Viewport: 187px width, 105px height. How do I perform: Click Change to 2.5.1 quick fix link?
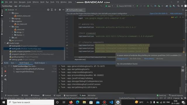point(123,59)
